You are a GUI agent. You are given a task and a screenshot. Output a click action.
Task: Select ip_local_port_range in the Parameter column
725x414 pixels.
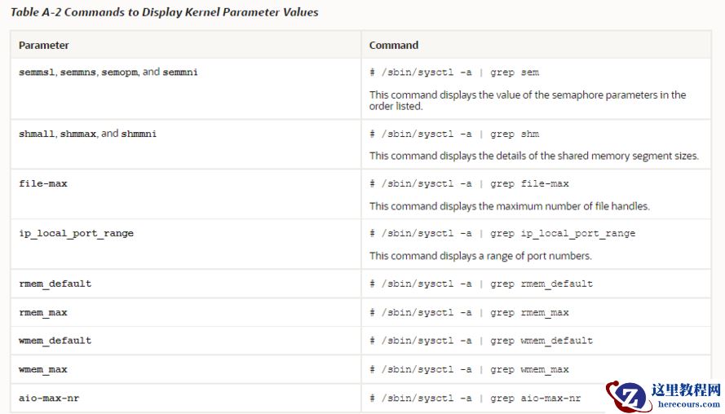[x=76, y=233]
